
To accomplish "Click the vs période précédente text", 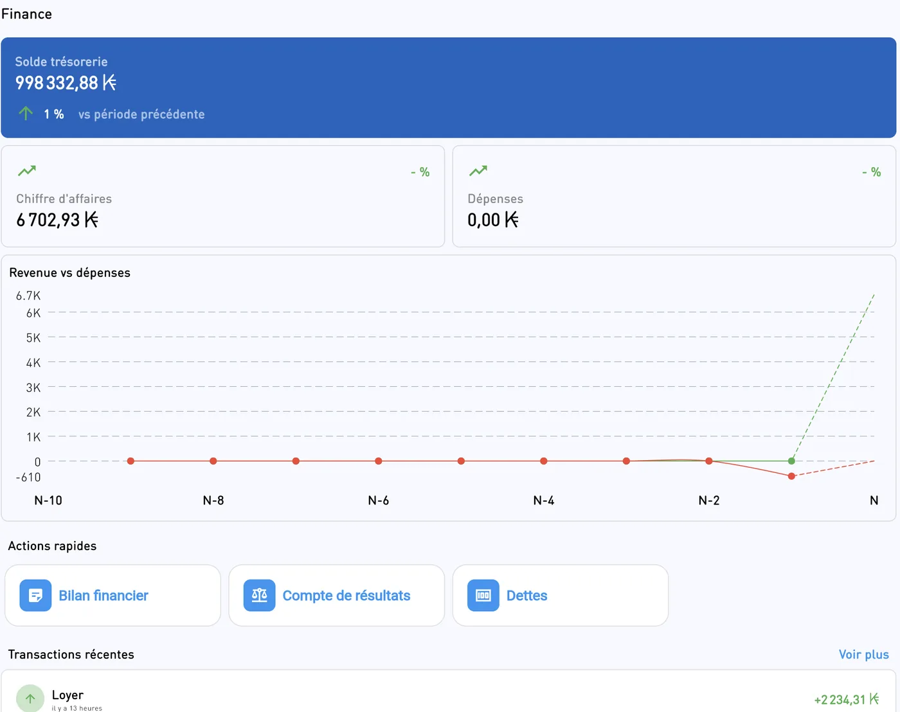I will tap(141, 114).
